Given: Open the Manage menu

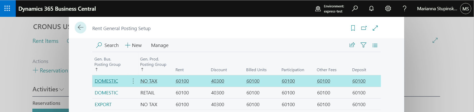Looking at the screenshot, I should 160,45.
